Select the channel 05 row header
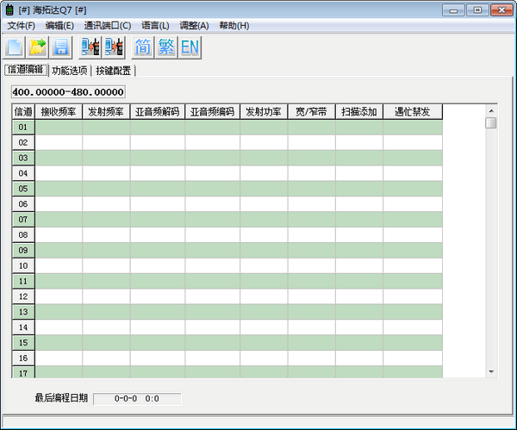Screen dimensions: 517x430 23,189
